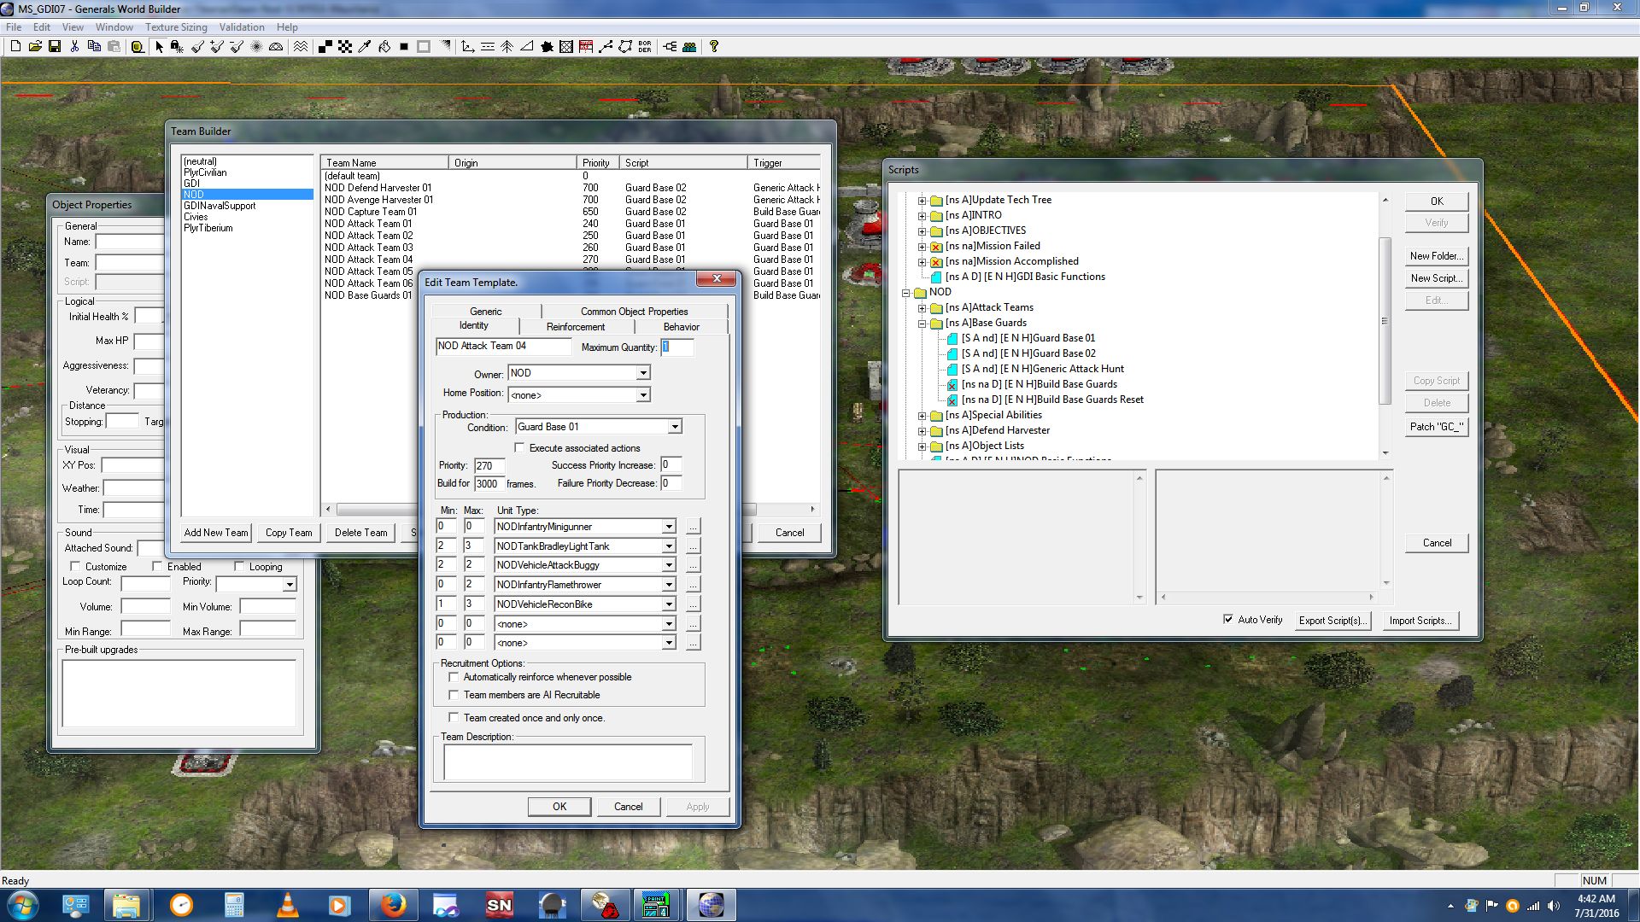Image resolution: width=1640 pixels, height=922 pixels.
Task: Click the BORDER tool icon
Action: click(645, 46)
